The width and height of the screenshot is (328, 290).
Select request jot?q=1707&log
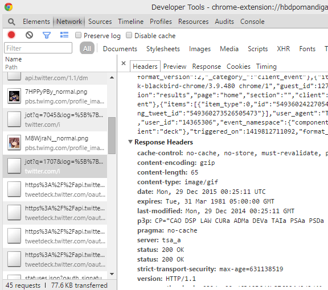55,166
